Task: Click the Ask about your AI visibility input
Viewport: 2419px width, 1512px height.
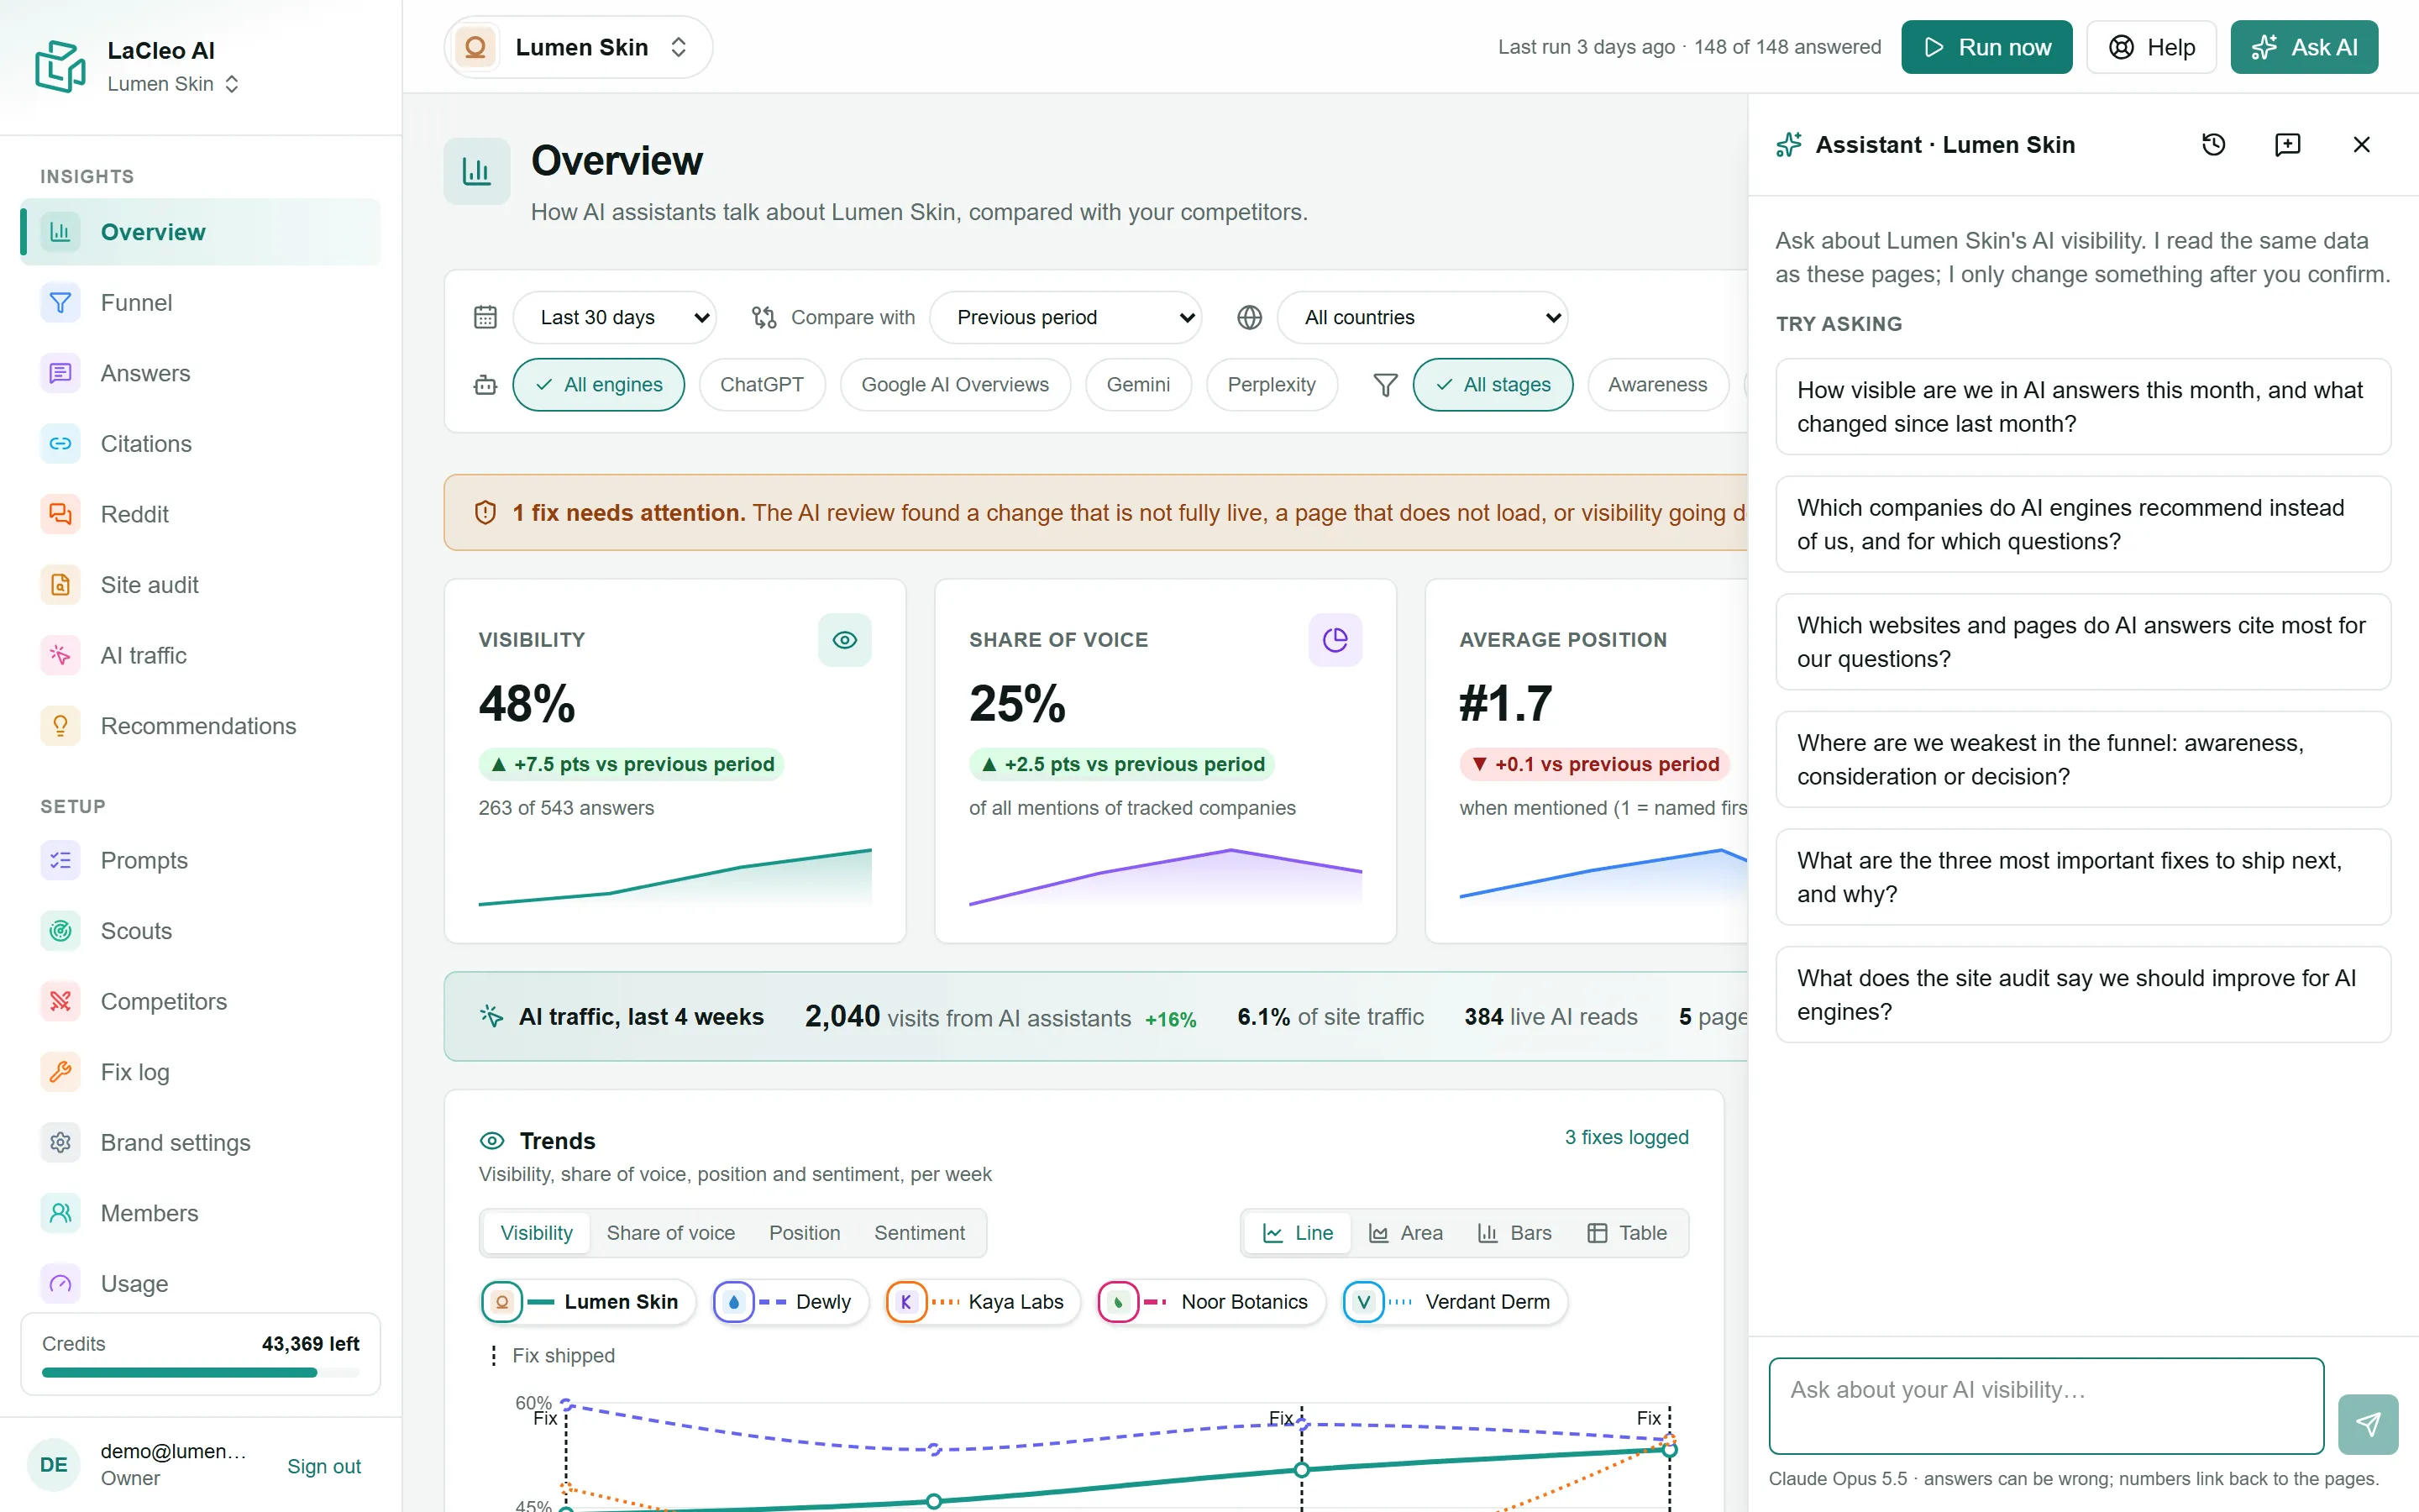Action: pos(2046,1405)
